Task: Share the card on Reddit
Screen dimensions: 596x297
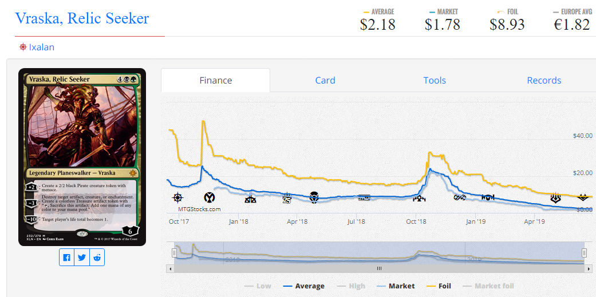Action: coord(97,258)
